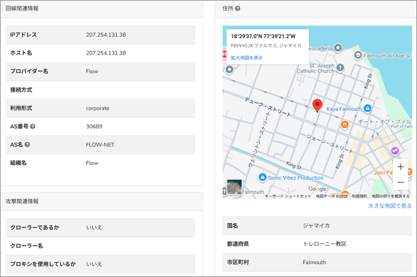Open the 利用規約 link on the map
This screenshot has height=277, width=417.
[360, 196]
